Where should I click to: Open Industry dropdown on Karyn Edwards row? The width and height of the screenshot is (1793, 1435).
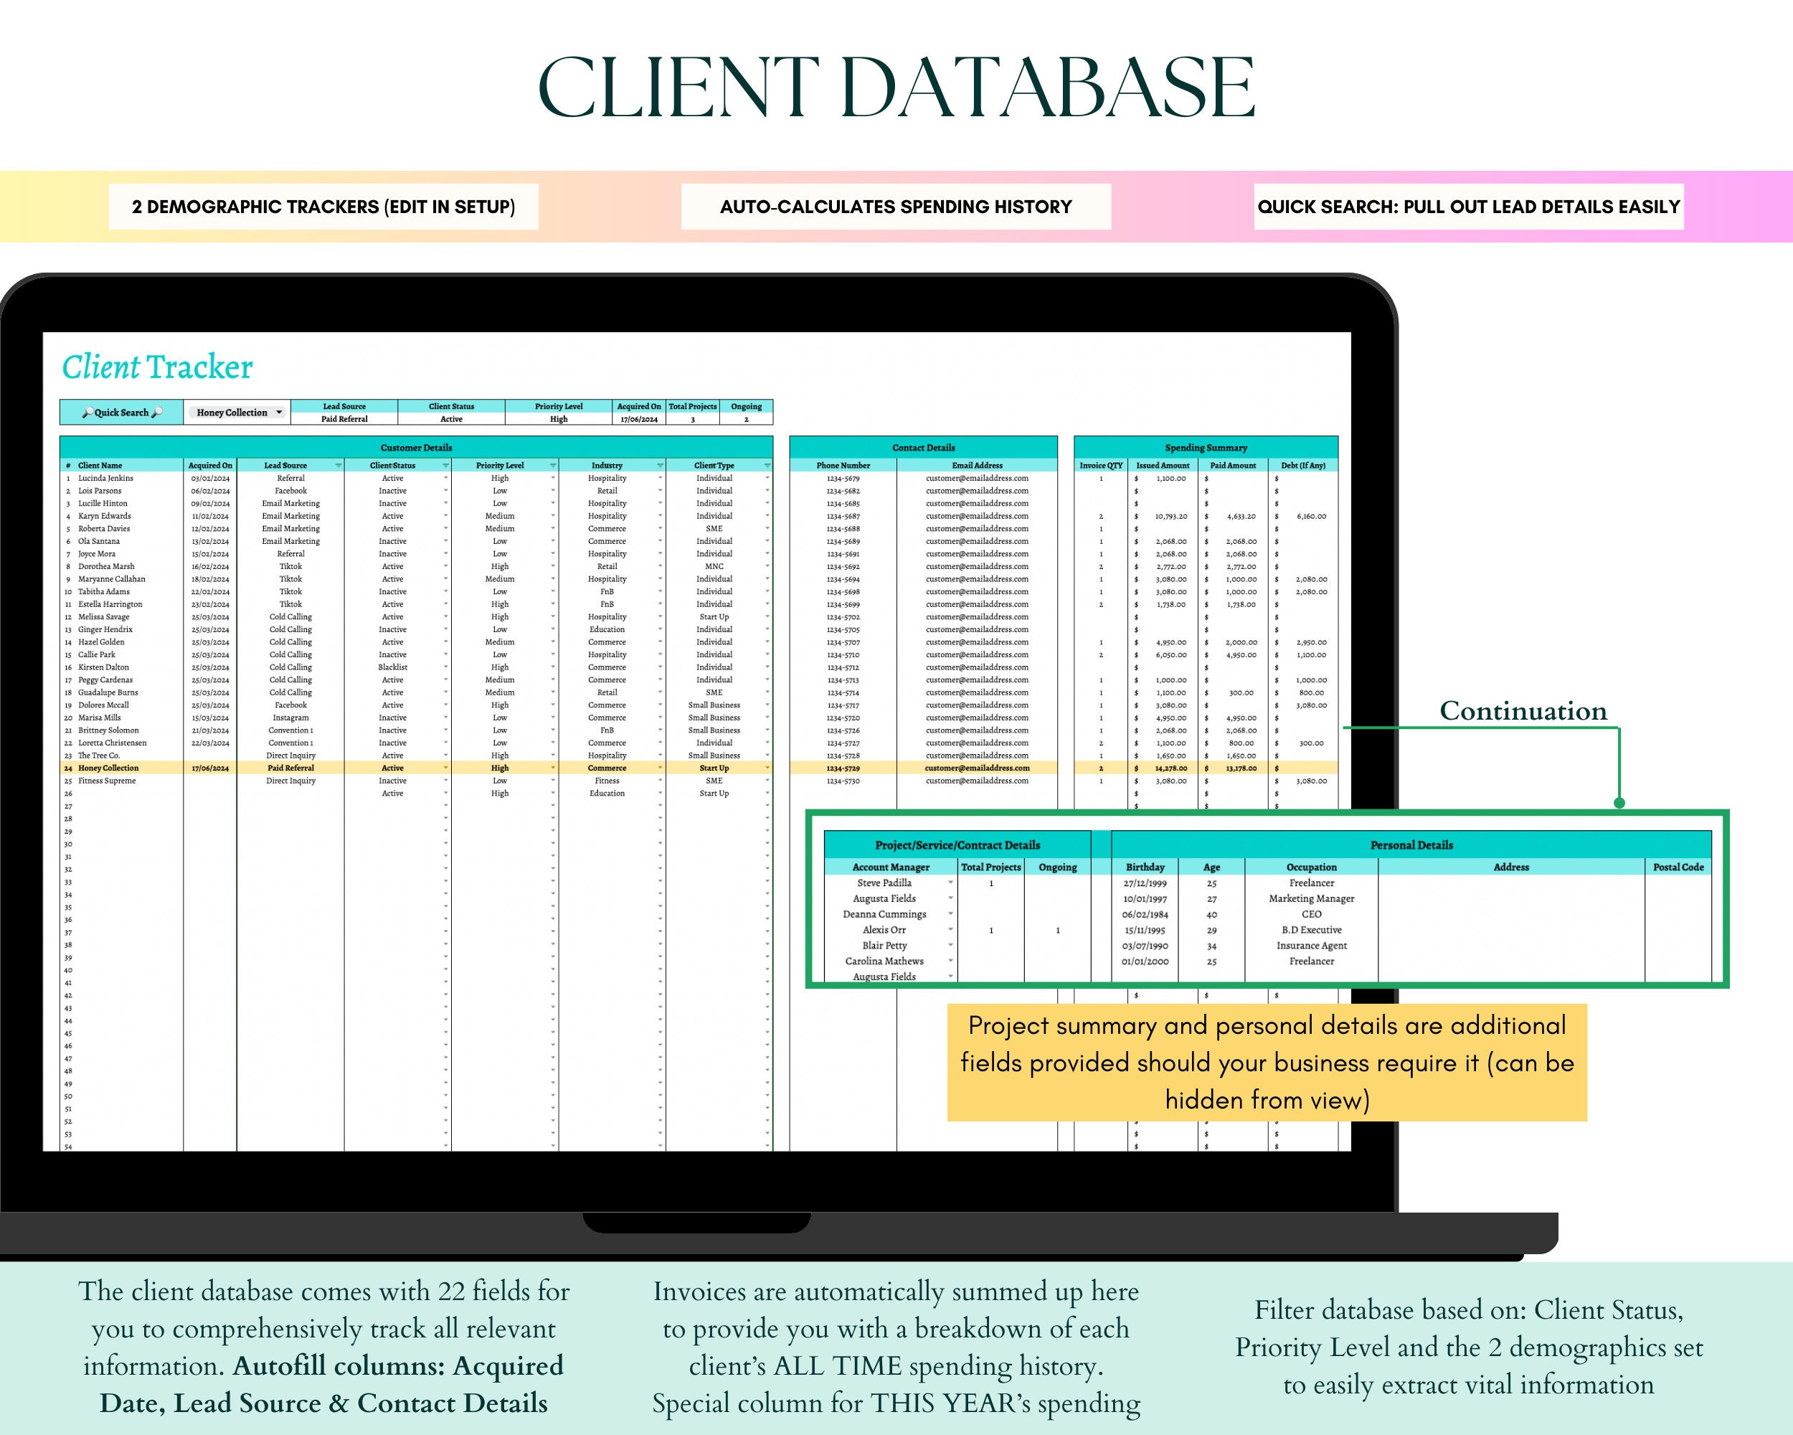point(661,516)
